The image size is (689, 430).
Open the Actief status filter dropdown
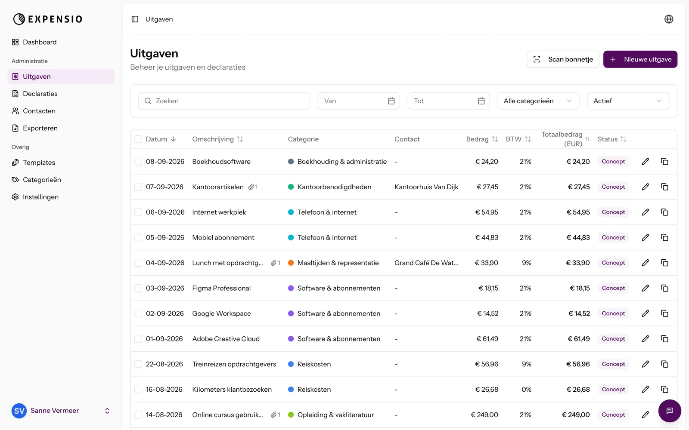tap(628, 101)
